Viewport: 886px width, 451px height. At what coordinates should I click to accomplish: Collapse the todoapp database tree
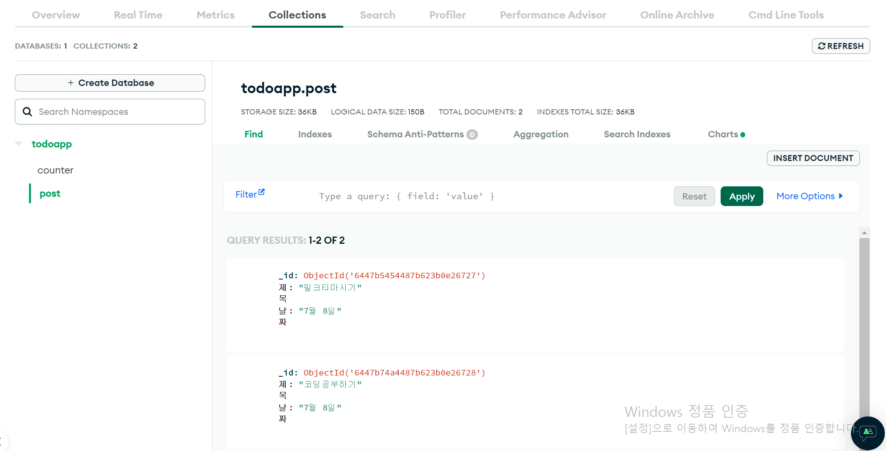click(x=19, y=144)
